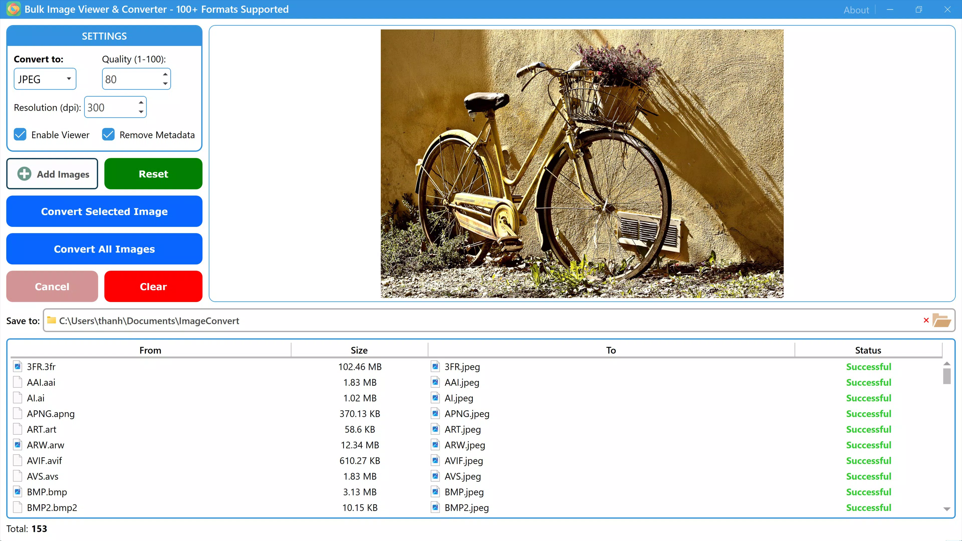This screenshot has width=962, height=541.
Task: Open the browse folder icon for Save to
Action: (x=941, y=320)
